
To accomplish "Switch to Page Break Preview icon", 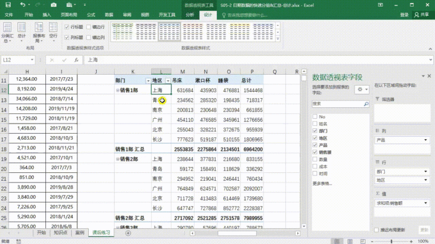I will (362, 241).
